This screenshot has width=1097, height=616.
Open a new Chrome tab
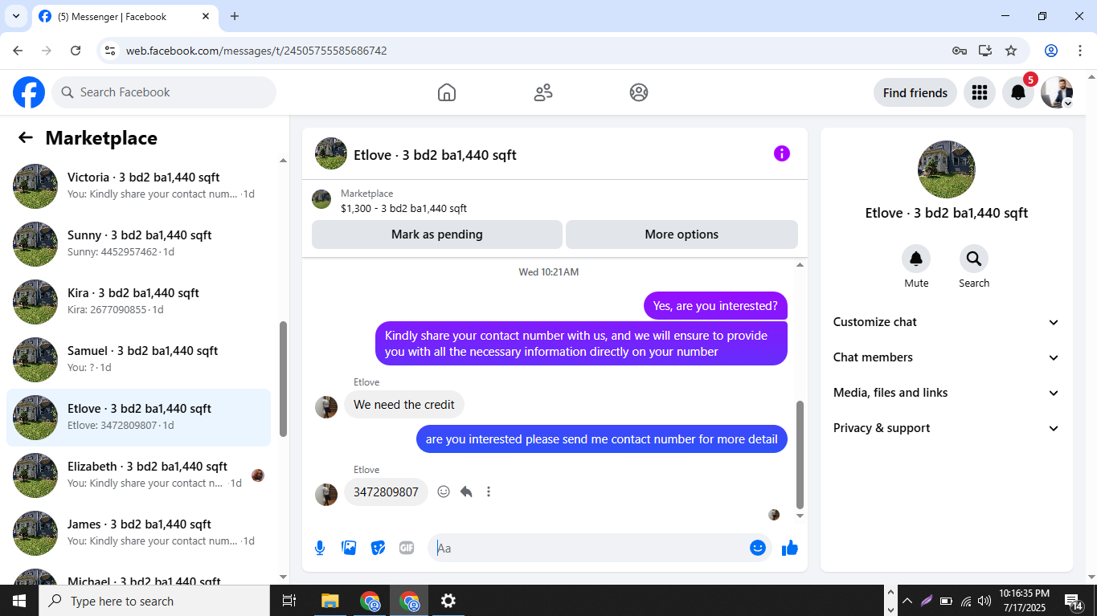click(x=235, y=16)
